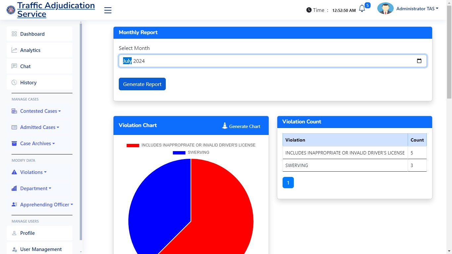452x254 pixels.
Task: Go to the History page
Action: coord(28,82)
